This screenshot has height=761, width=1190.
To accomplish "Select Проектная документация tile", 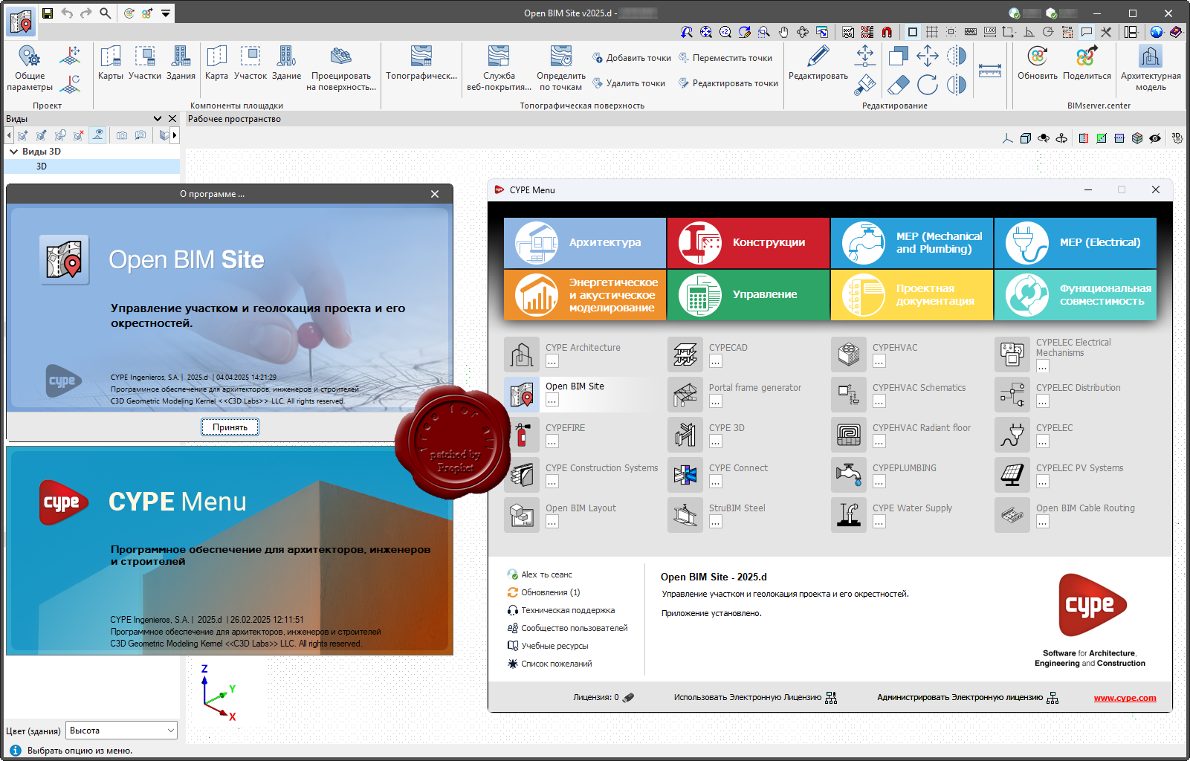I will pos(912,295).
